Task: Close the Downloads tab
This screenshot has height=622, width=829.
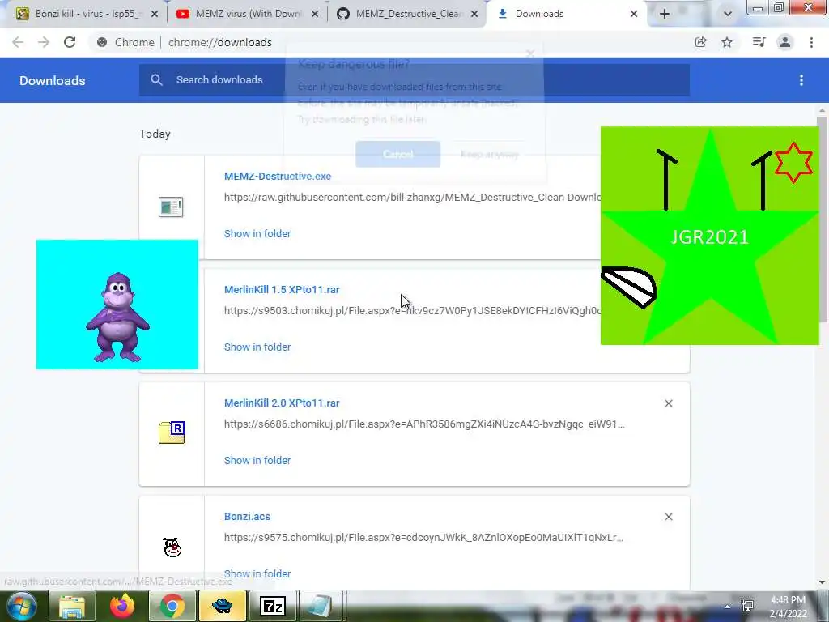Action: tap(634, 14)
